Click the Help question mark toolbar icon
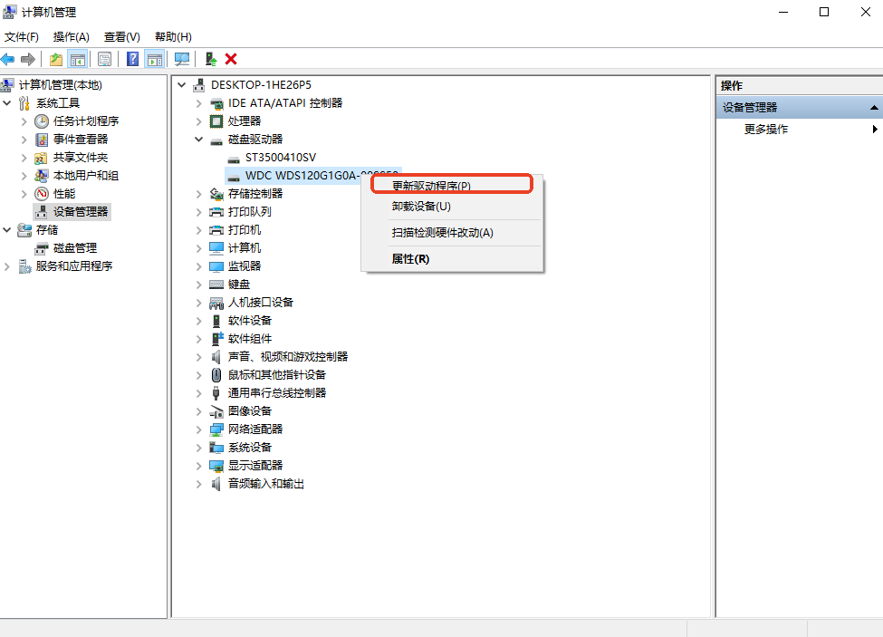The width and height of the screenshot is (883, 637). [132, 59]
